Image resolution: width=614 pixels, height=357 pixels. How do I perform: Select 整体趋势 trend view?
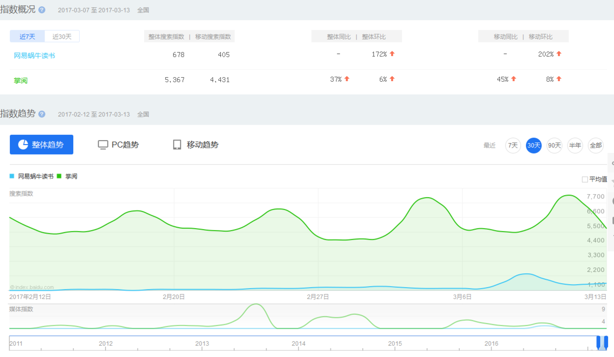pyautogui.click(x=42, y=145)
